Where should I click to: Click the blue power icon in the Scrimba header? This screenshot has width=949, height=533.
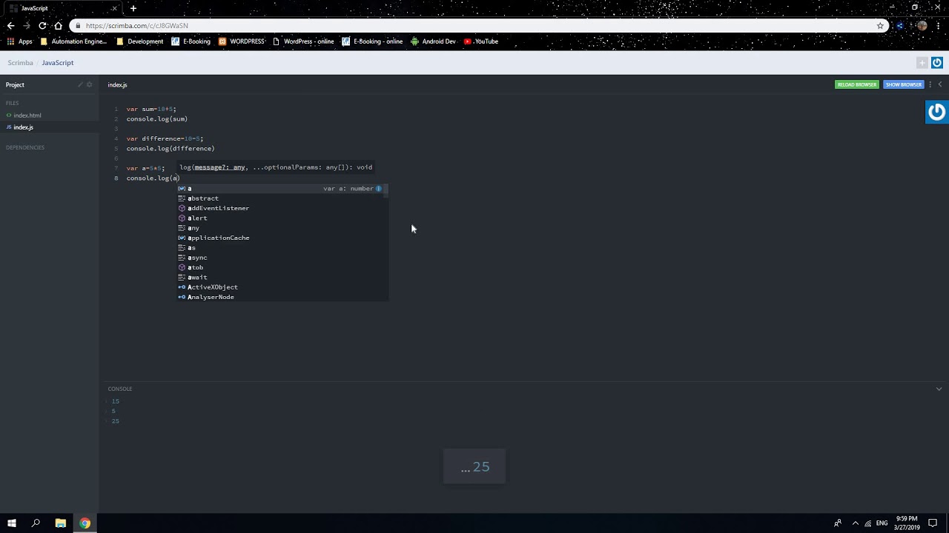[x=937, y=63]
